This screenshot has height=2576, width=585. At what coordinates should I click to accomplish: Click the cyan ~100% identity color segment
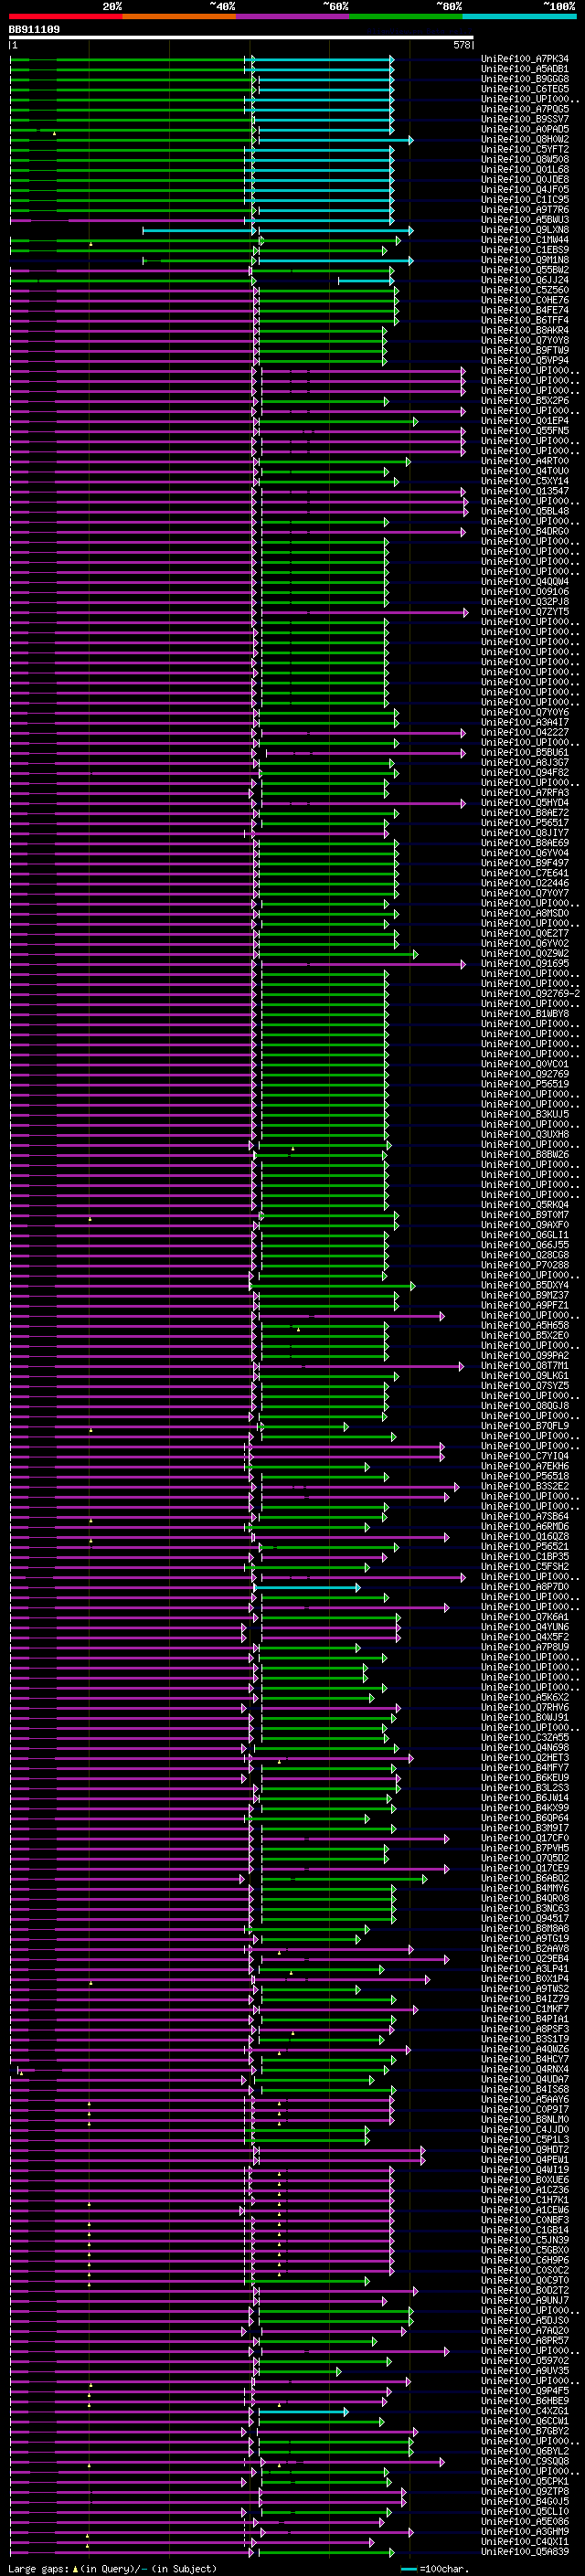[519, 16]
